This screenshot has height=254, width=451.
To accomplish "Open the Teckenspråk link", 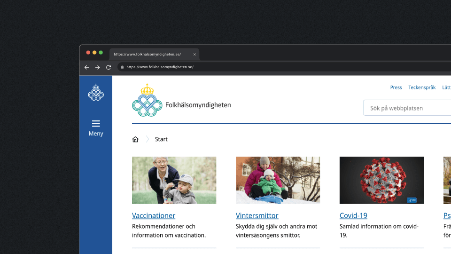I will 422,87.
